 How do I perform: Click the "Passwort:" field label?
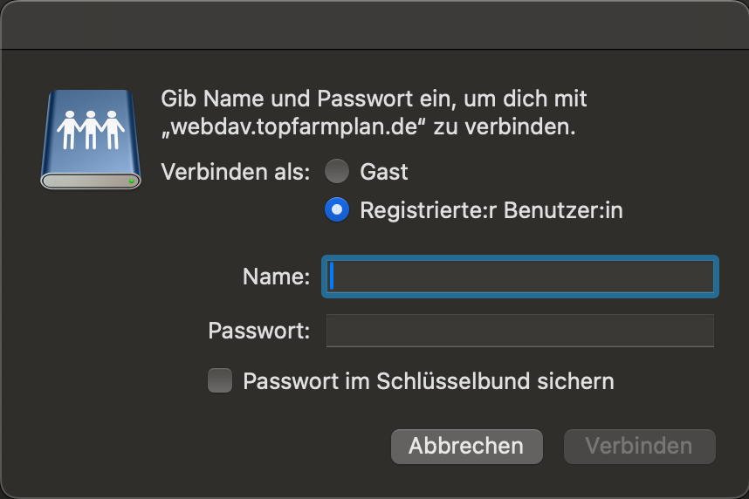coord(259,332)
